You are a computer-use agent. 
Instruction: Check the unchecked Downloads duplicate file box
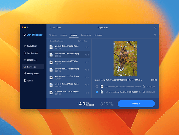97,86
